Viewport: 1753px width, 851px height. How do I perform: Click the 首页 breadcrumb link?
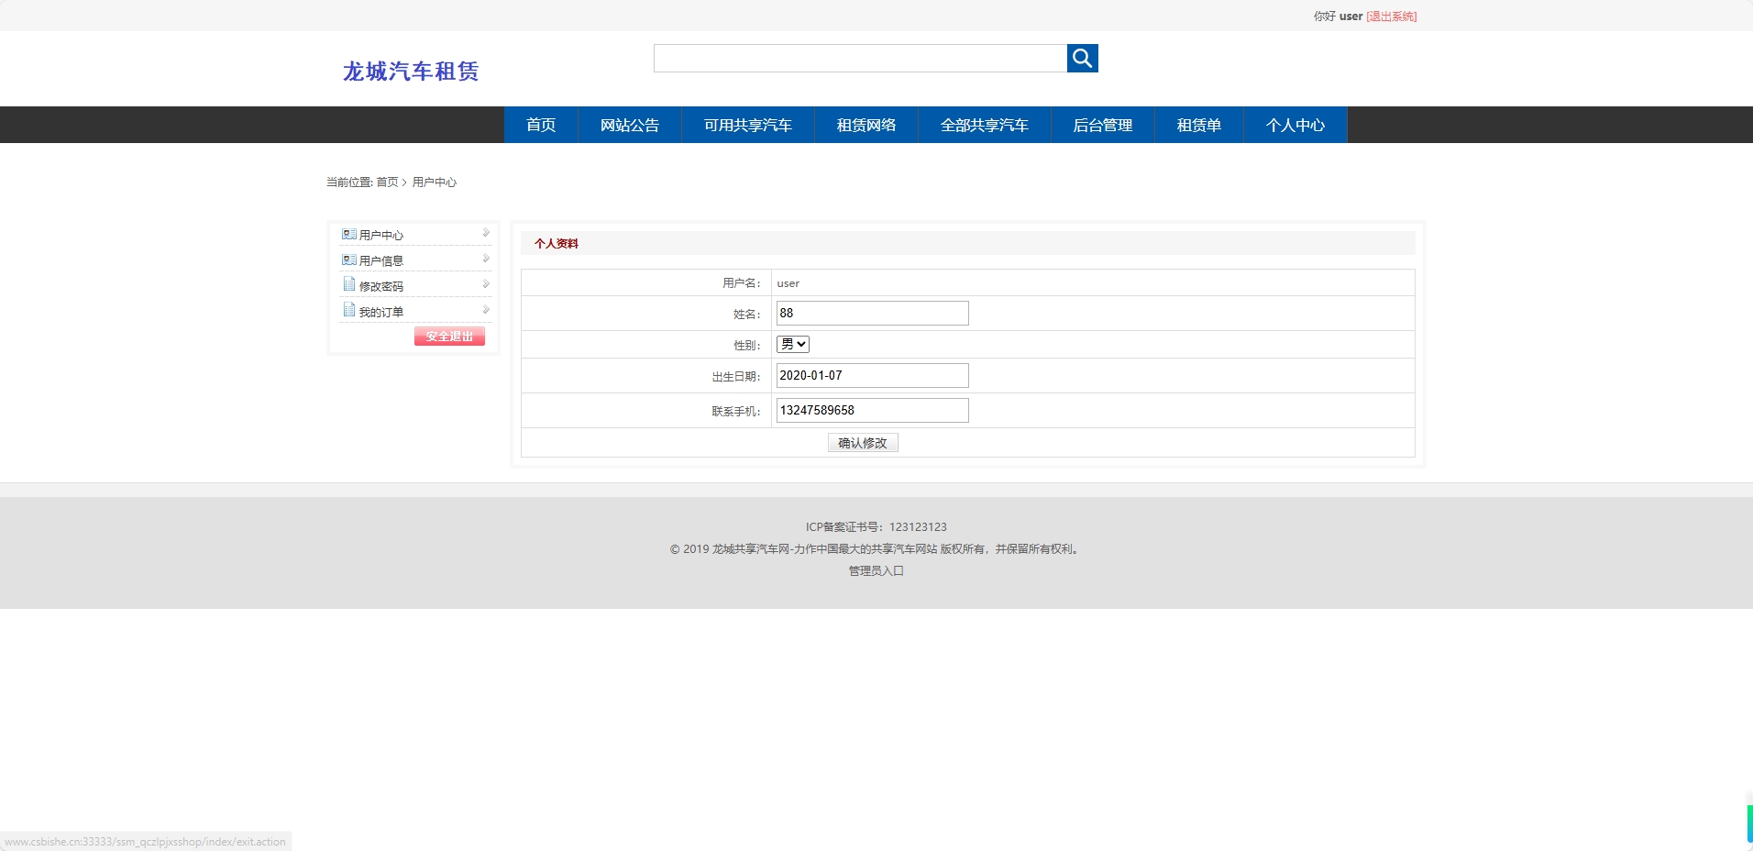(x=386, y=182)
